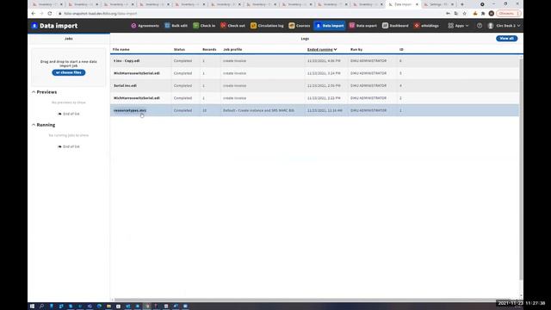The height and width of the screenshot is (310, 551).
Task: Collapse the Running accordion section
Action: [44, 125]
